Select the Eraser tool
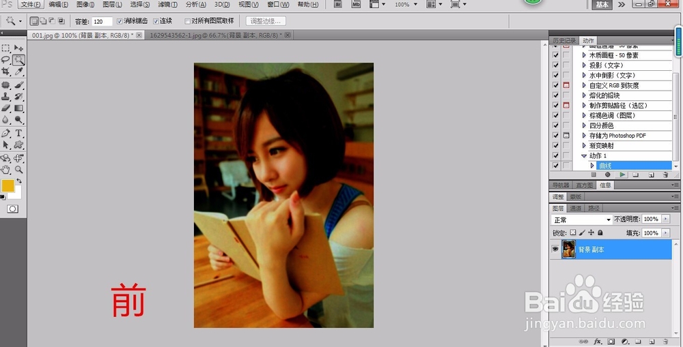The width and height of the screenshot is (683, 347). pos(5,108)
